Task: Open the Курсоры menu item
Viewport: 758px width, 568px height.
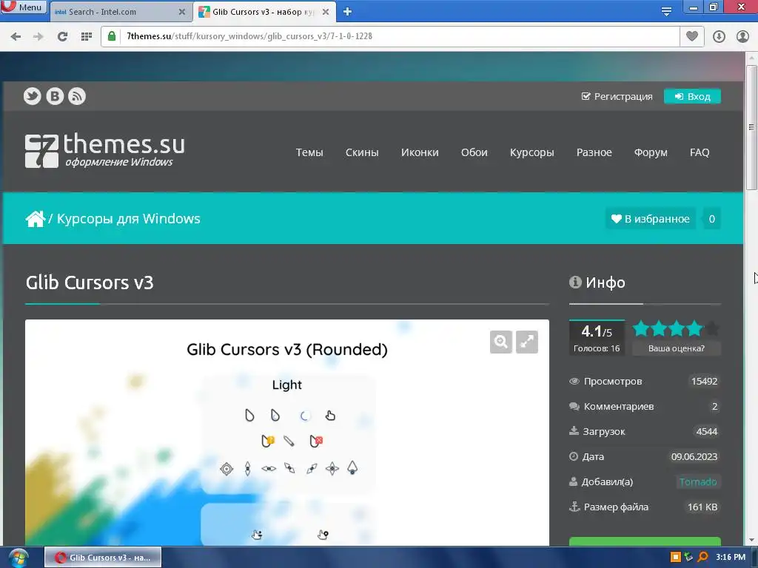Action: coord(531,152)
